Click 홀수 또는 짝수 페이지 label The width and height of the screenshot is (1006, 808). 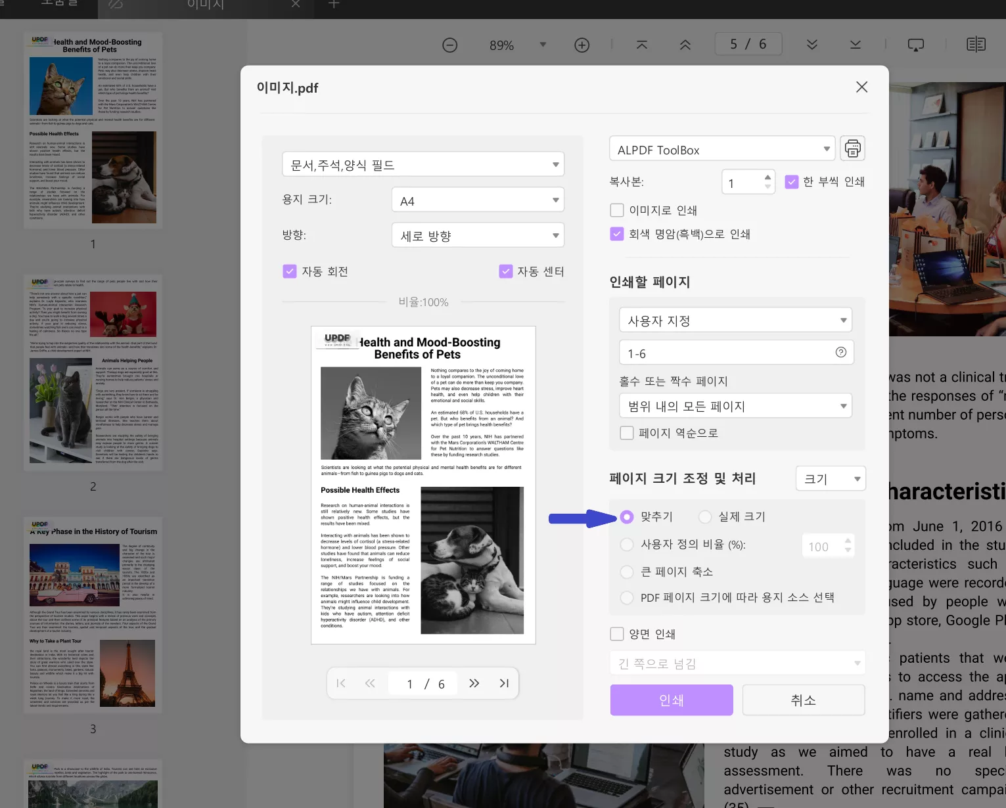tap(674, 381)
